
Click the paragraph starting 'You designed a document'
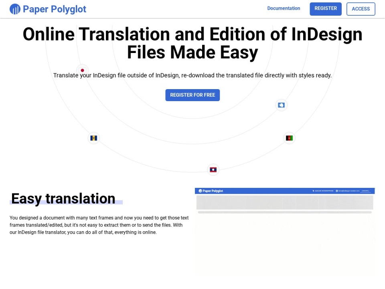click(x=99, y=225)
